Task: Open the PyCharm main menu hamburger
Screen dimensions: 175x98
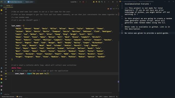Action: (x=5, y=2)
